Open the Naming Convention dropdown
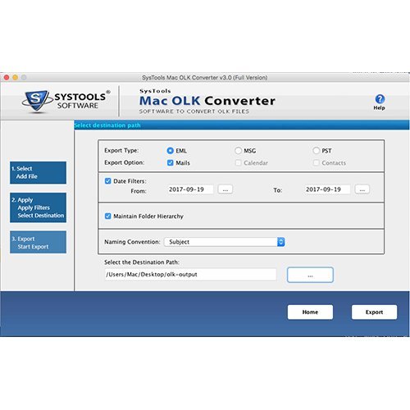Viewport: 410px width, 410px height. (x=225, y=242)
